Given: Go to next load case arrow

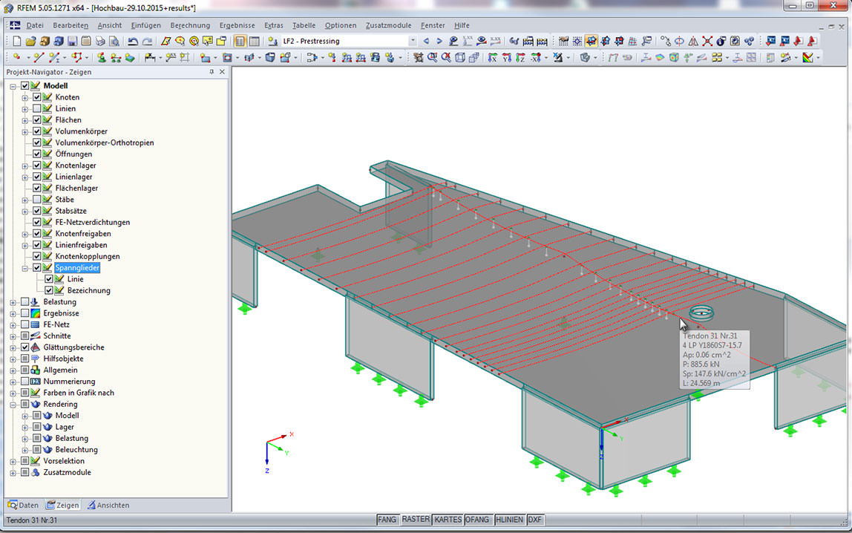Looking at the screenshot, I should click(x=439, y=41).
